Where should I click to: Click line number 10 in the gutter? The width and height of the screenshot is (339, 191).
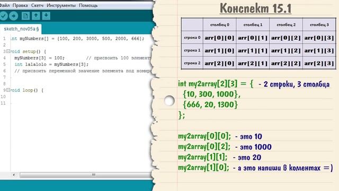pyautogui.click(x=3, y=97)
